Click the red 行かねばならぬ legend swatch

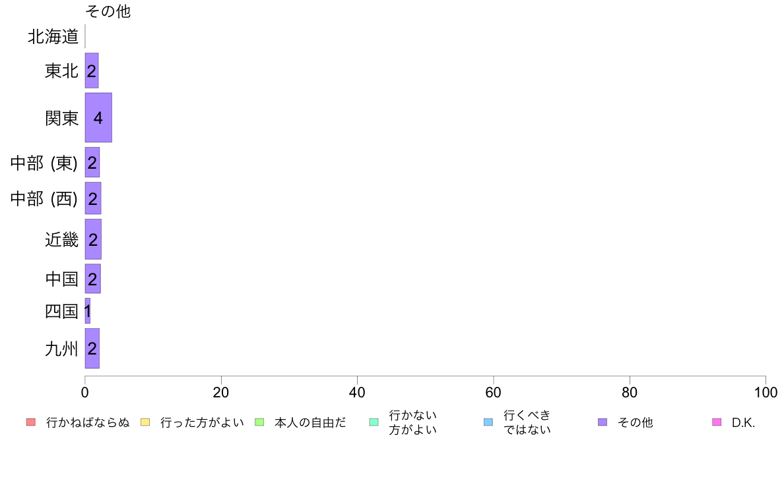(31, 422)
